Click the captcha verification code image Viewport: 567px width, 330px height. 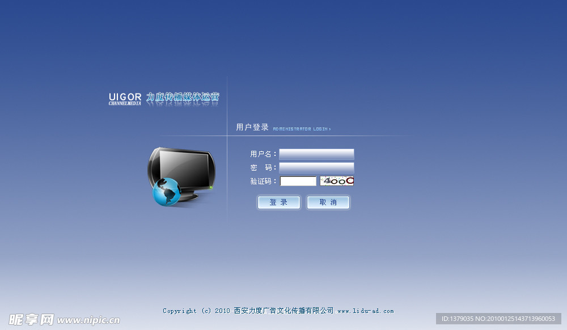click(337, 181)
